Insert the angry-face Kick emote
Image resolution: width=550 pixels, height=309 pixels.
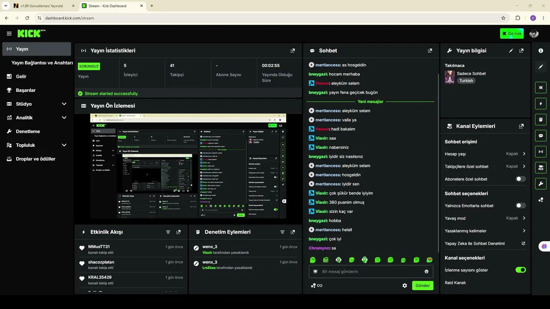[326, 260]
